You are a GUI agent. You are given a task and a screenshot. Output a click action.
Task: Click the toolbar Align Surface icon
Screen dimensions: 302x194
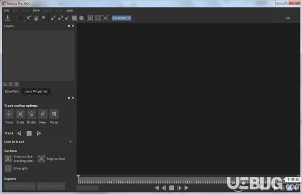point(106,18)
